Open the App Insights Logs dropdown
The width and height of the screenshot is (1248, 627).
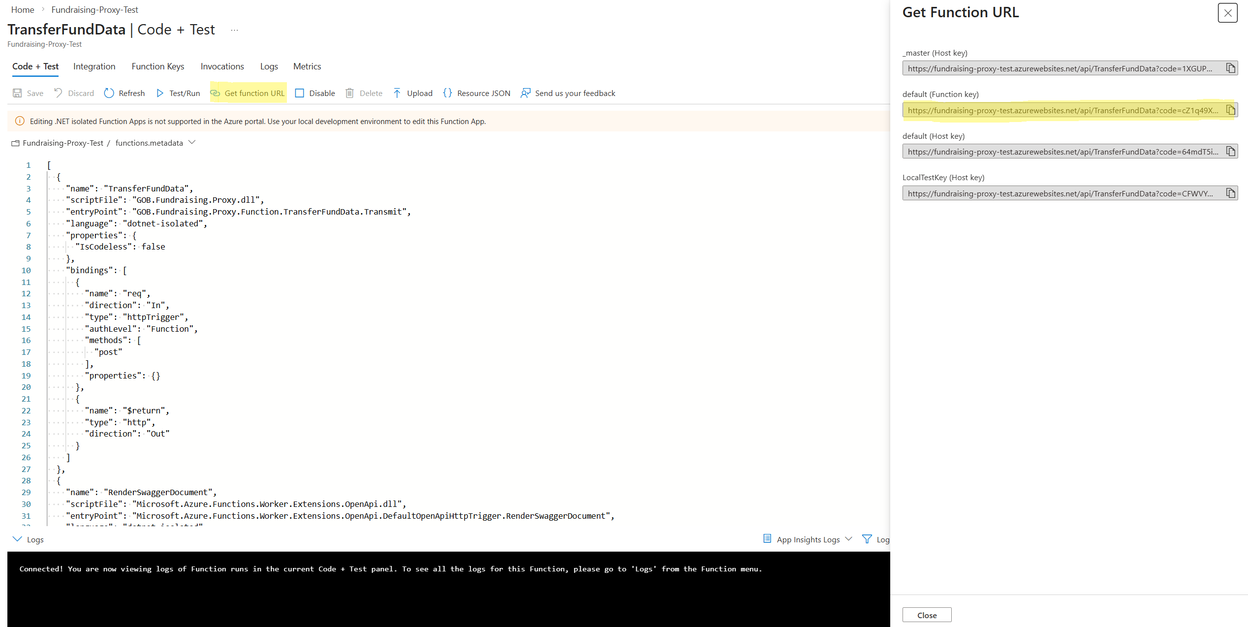tap(848, 539)
